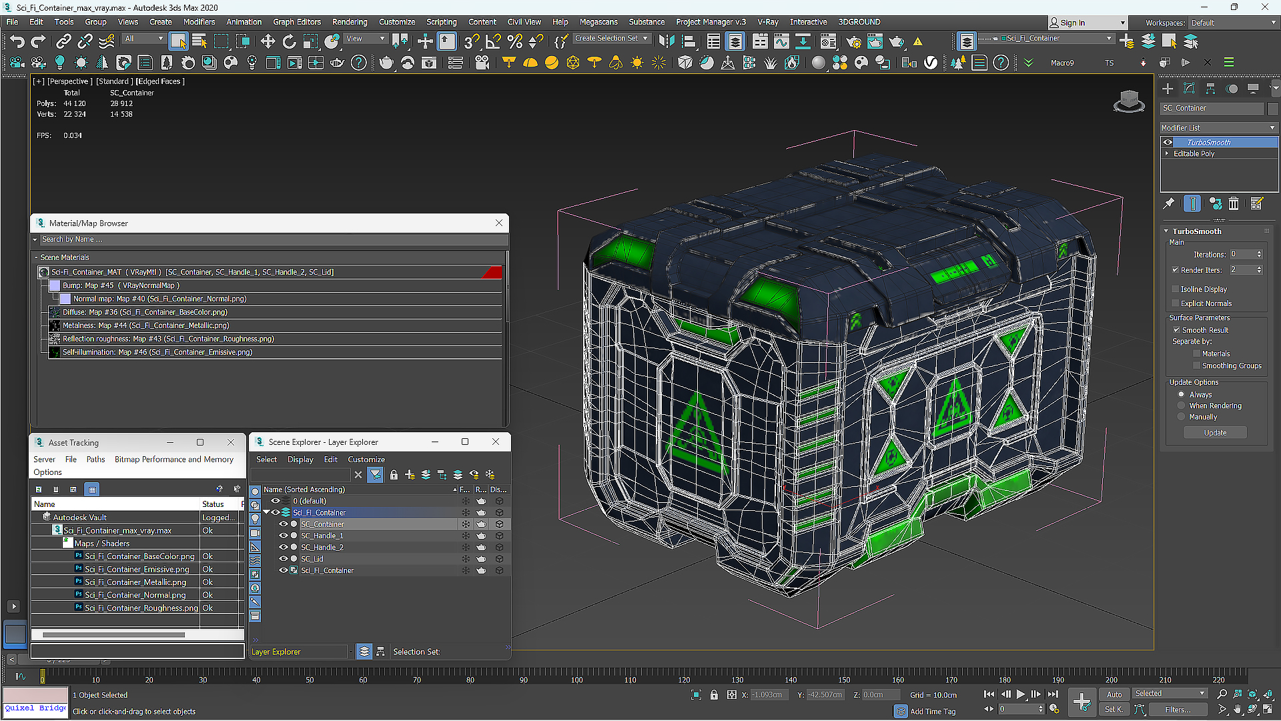
Task: Activate the Select Object tool
Action: pyautogui.click(x=177, y=41)
